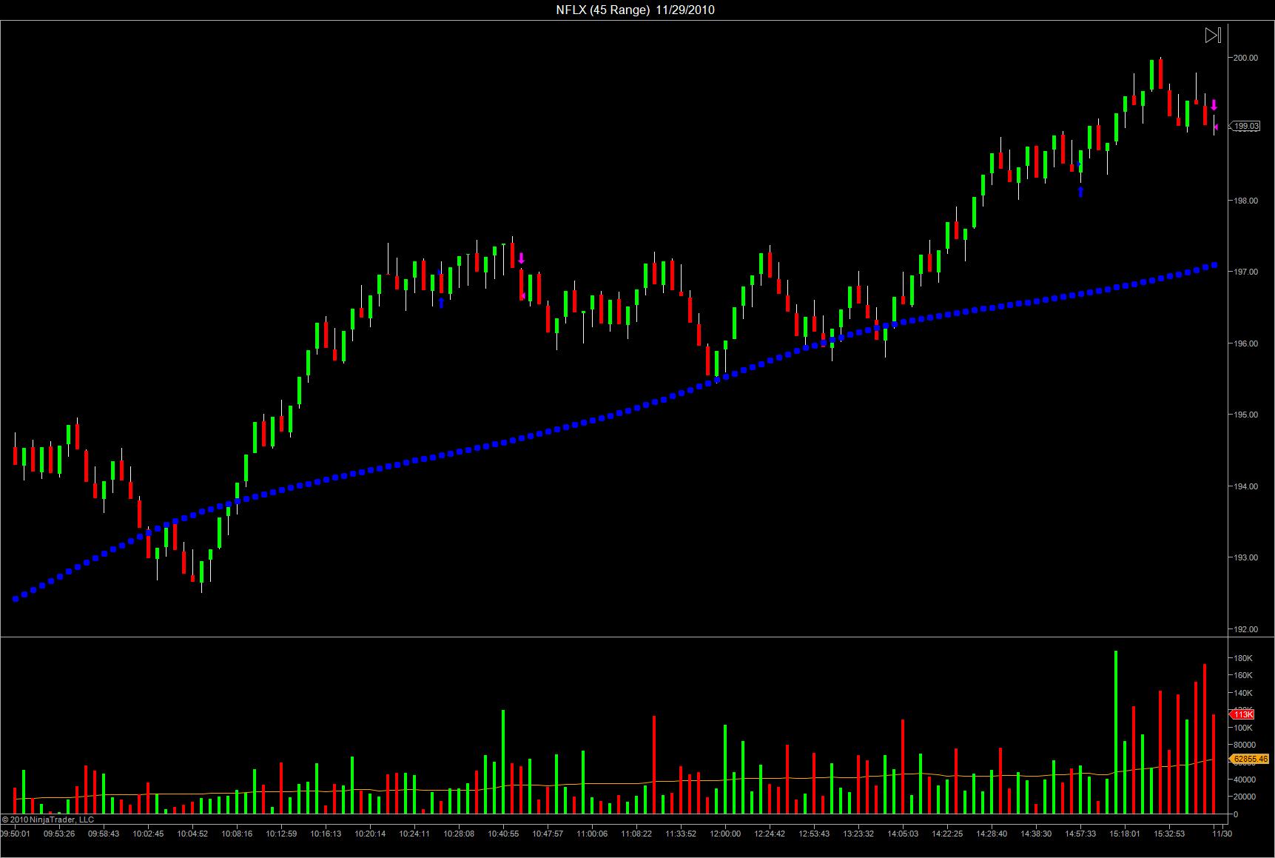Screen dimensions: 1275x858
Task: Click the 11:33:52 time axis label
Action: [681, 834]
